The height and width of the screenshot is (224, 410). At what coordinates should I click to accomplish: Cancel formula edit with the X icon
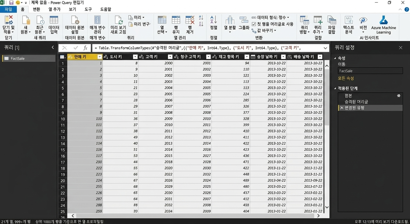(65, 48)
